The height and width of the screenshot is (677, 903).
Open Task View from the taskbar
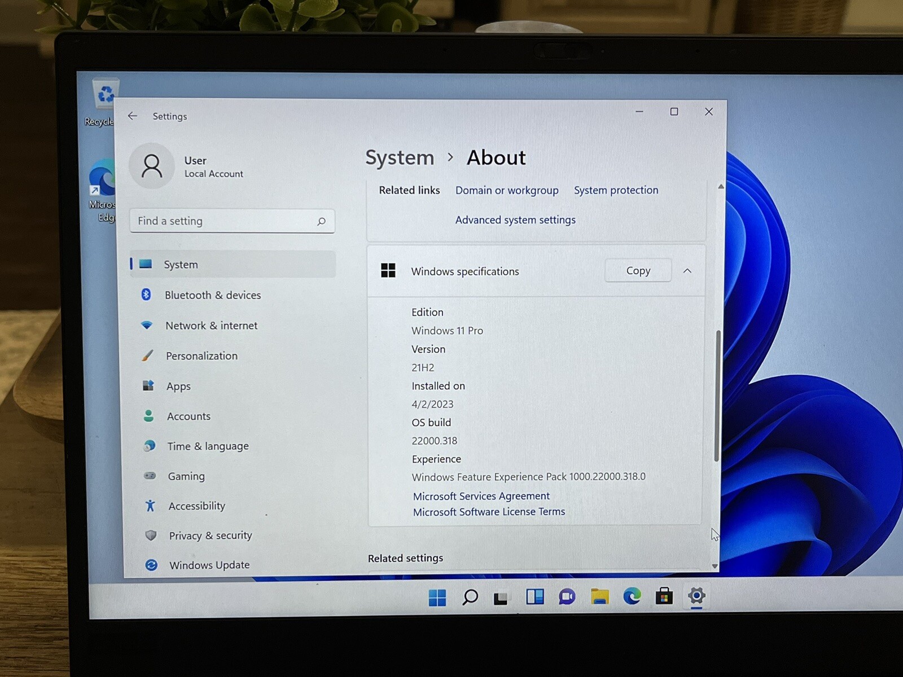click(x=501, y=598)
